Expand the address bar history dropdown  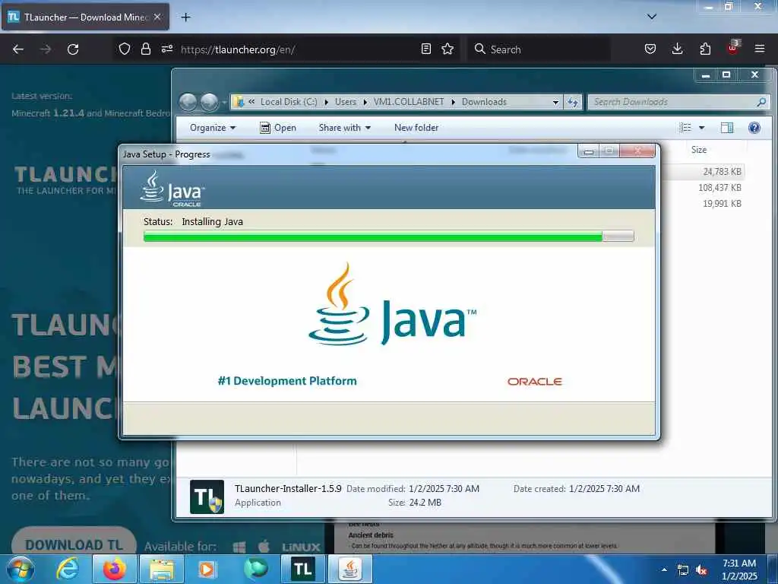click(x=555, y=103)
